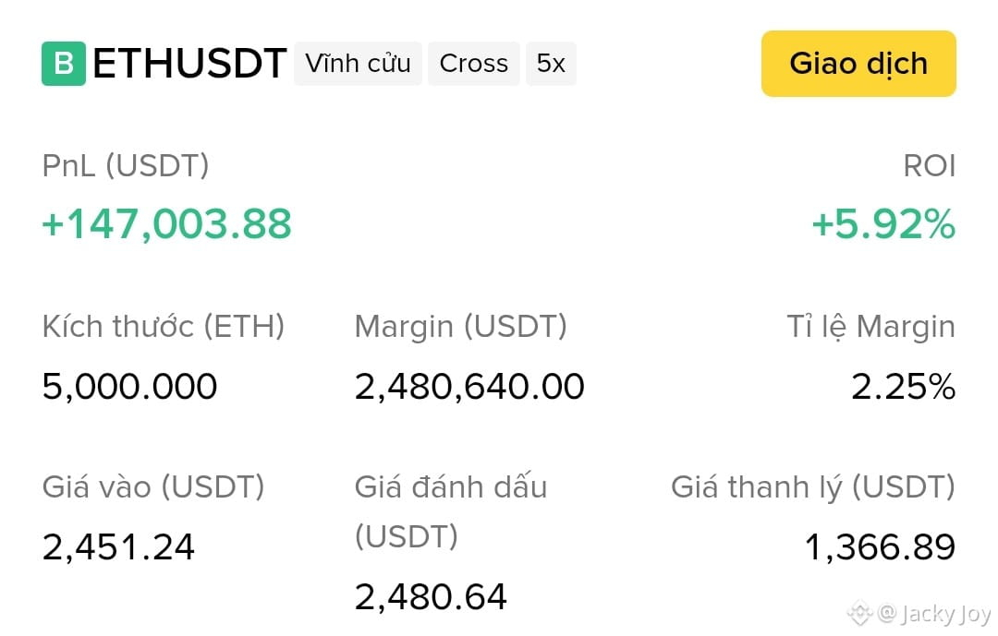Click the +5.92% ROI value
Screen dimensions: 998x636
pyautogui.click(x=883, y=224)
